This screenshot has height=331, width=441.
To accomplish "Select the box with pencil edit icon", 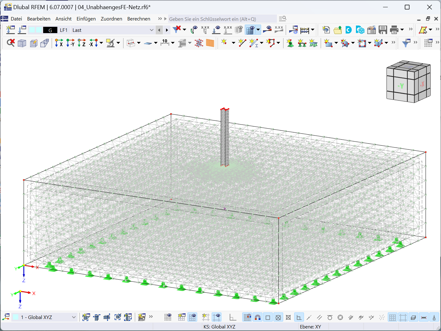I will tap(33, 43).
